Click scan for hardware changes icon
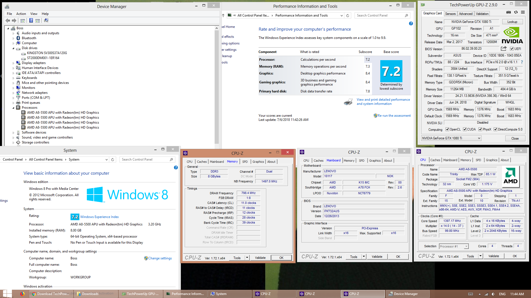Screen dimensions: 531x298 click(x=46, y=20)
